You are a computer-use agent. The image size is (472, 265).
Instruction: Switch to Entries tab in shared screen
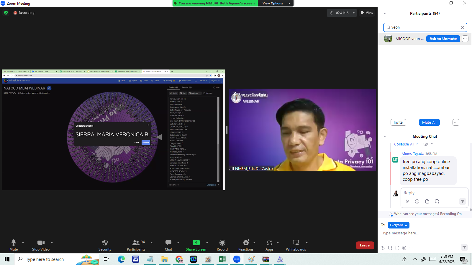click(173, 87)
